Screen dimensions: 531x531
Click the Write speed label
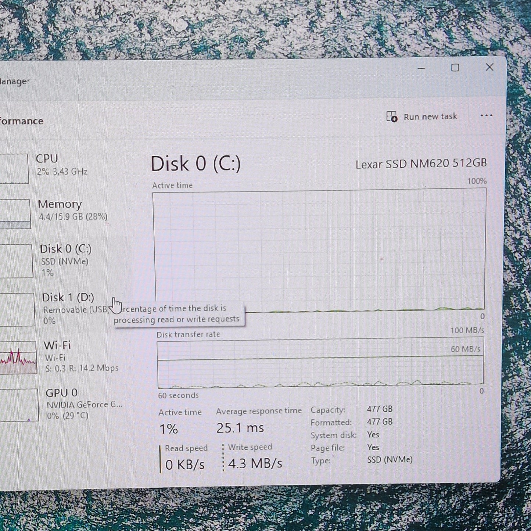[250, 447]
